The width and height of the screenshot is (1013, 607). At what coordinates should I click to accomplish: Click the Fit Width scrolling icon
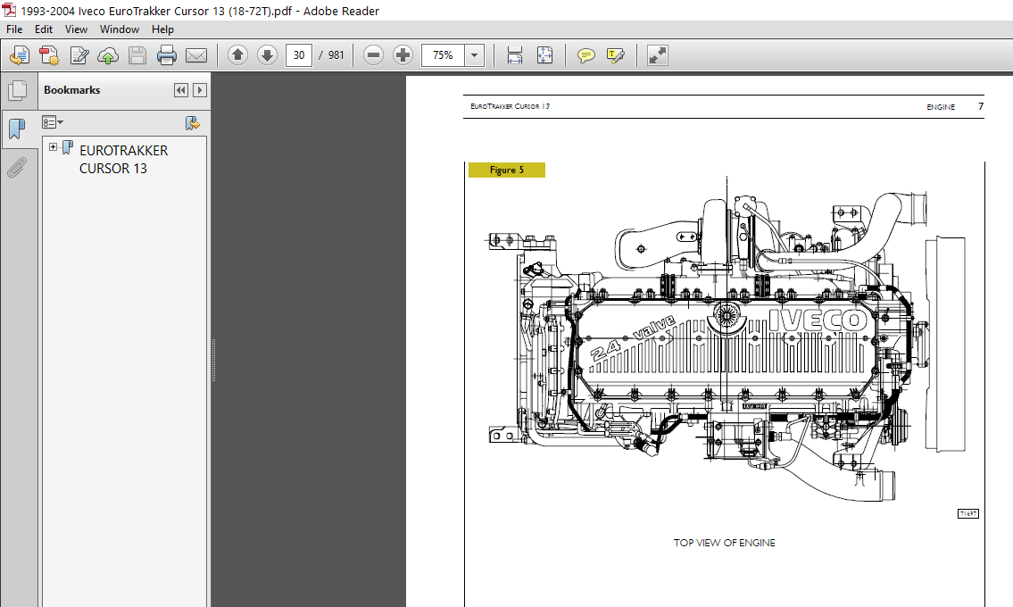[515, 55]
